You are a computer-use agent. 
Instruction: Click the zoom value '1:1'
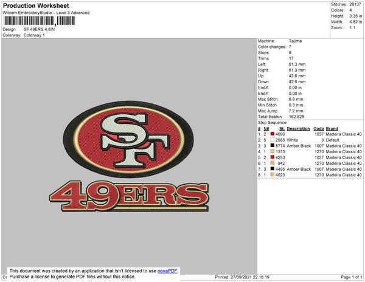tap(352, 28)
